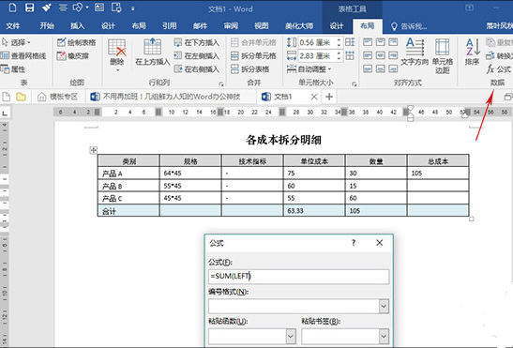The image size is (513, 348).
Task: Click the distribute rows evenly icon
Action: click(x=350, y=42)
